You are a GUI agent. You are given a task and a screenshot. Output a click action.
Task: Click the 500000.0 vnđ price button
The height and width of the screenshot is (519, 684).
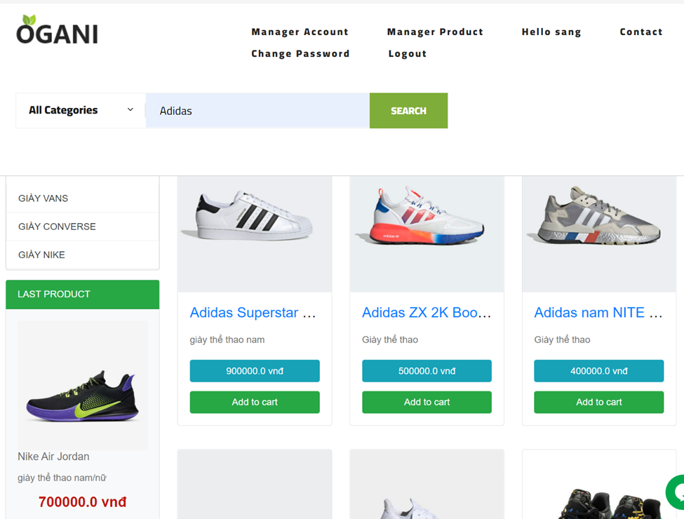[x=426, y=370]
